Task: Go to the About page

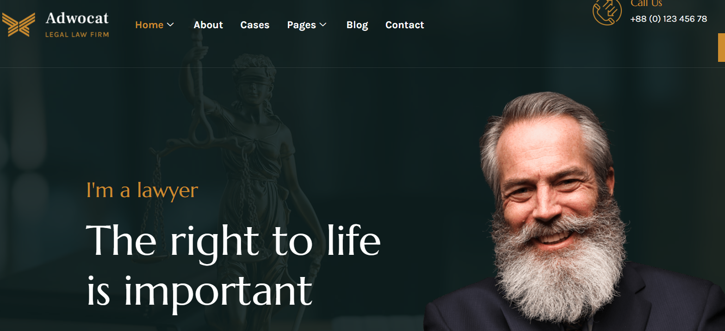Action: (208, 25)
